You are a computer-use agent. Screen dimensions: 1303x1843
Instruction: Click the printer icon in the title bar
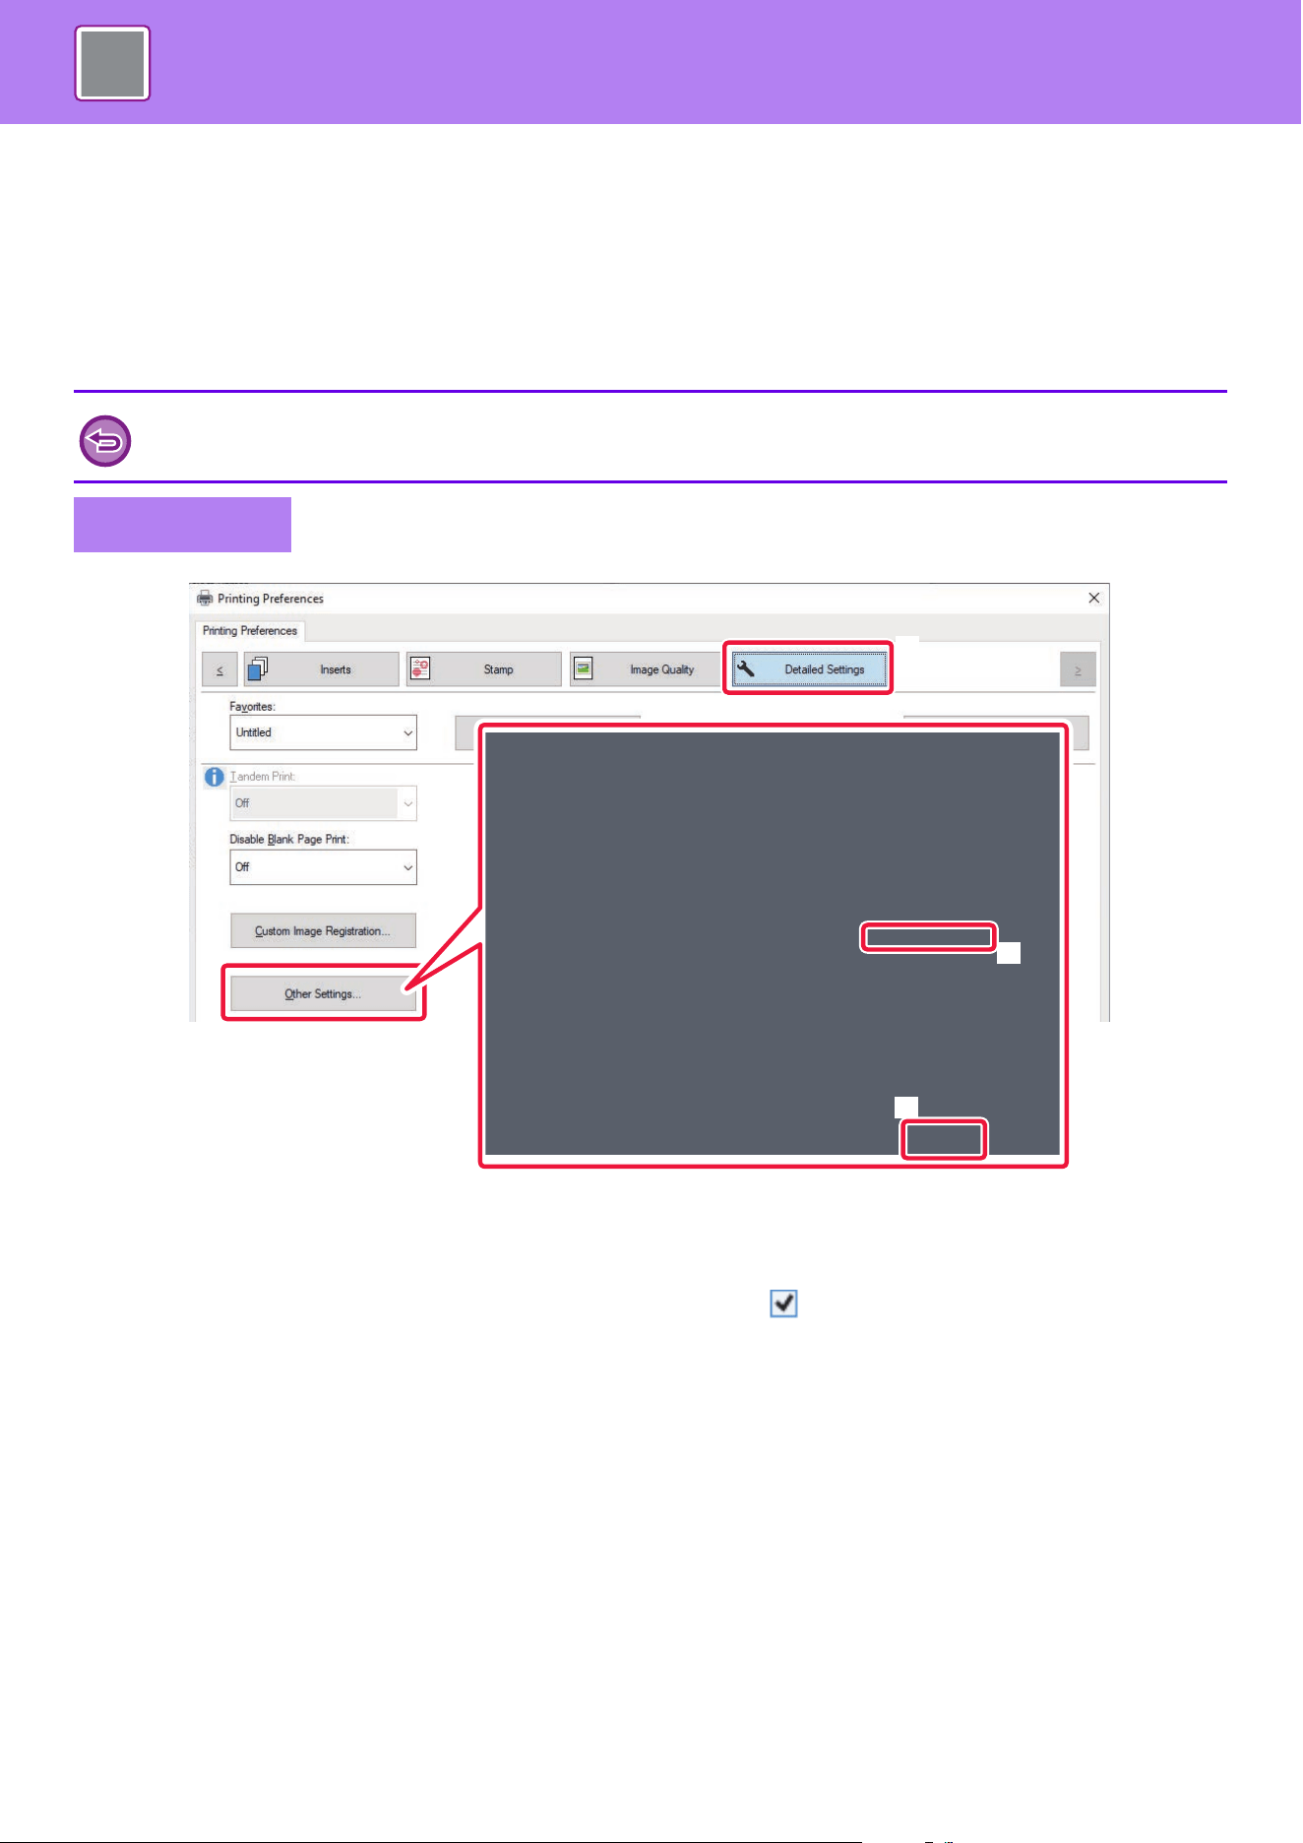(205, 599)
